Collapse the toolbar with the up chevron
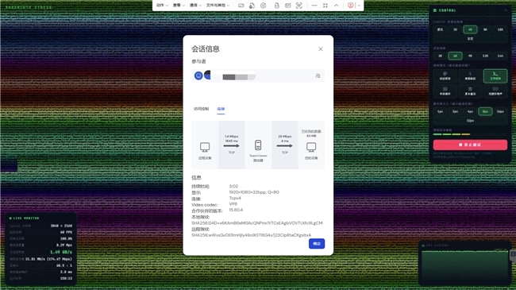The width and height of the screenshot is (516, 290). (x=337, y=6)
